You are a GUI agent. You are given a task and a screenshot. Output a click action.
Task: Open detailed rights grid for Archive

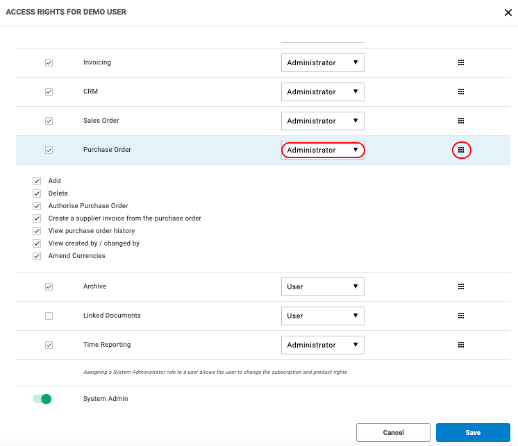[x=461, y=286]
